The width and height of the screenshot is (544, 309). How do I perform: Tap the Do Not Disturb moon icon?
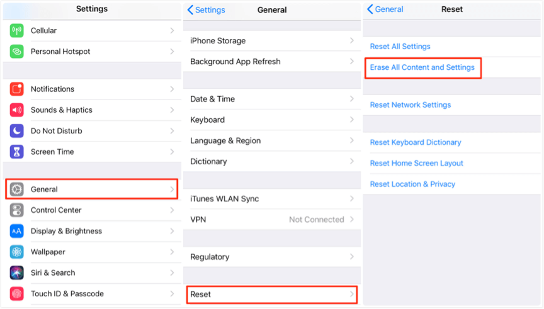[x=17, y=131]
